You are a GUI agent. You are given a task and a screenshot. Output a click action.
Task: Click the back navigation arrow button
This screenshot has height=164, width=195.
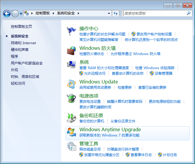(x=7, y=13)
